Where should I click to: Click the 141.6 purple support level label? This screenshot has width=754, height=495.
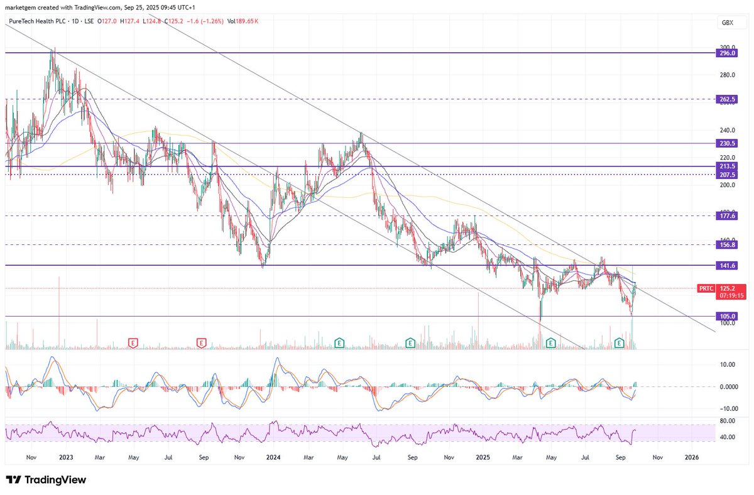[726, 265]
